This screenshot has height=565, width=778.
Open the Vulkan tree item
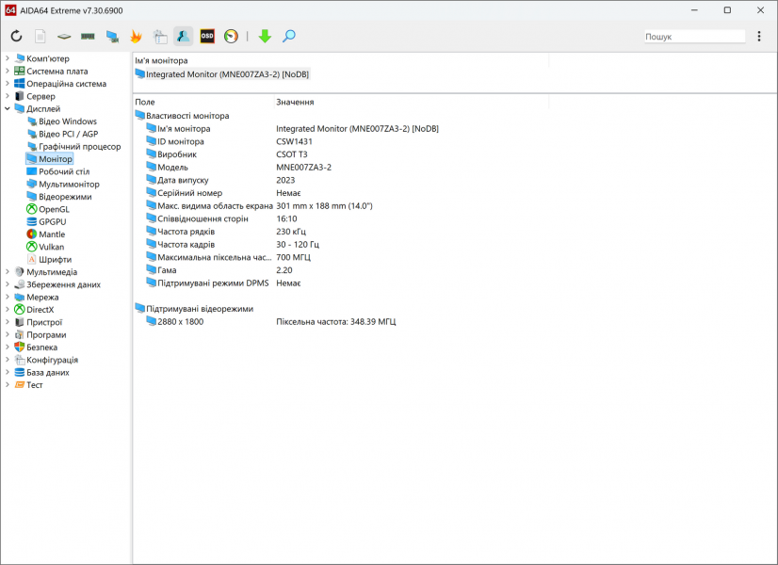[51, 247]
